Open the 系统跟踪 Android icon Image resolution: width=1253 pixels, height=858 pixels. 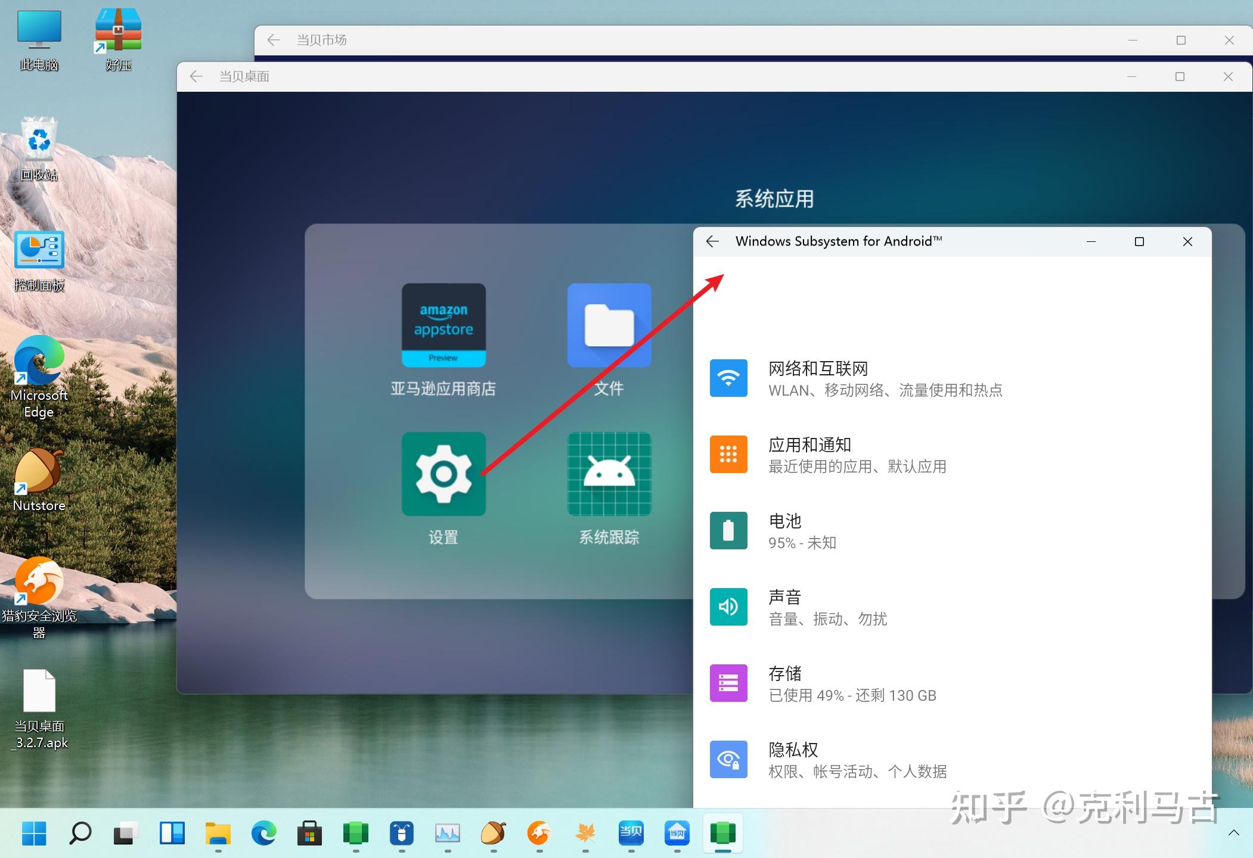[609, 474]
